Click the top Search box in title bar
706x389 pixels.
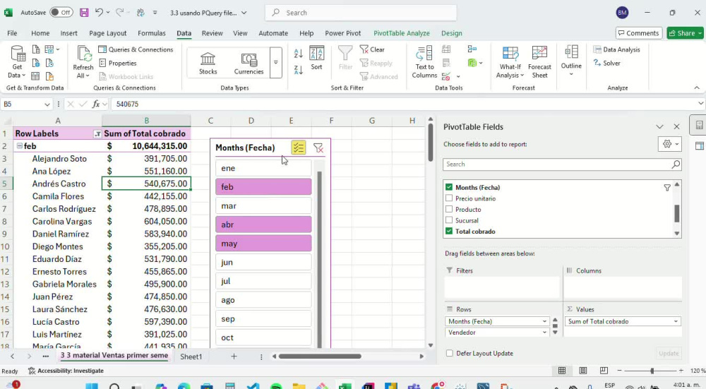(x=361, y=13)
